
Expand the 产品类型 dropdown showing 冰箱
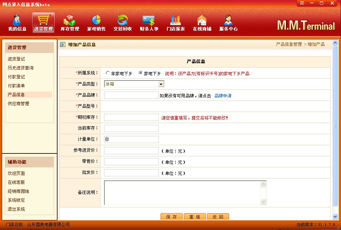click(x=161, y=84)
